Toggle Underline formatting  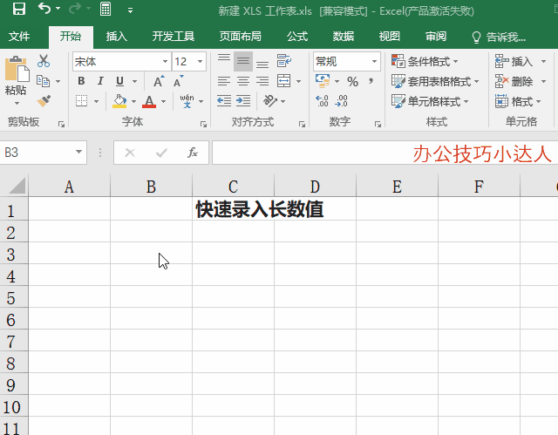tap(119, 81)
